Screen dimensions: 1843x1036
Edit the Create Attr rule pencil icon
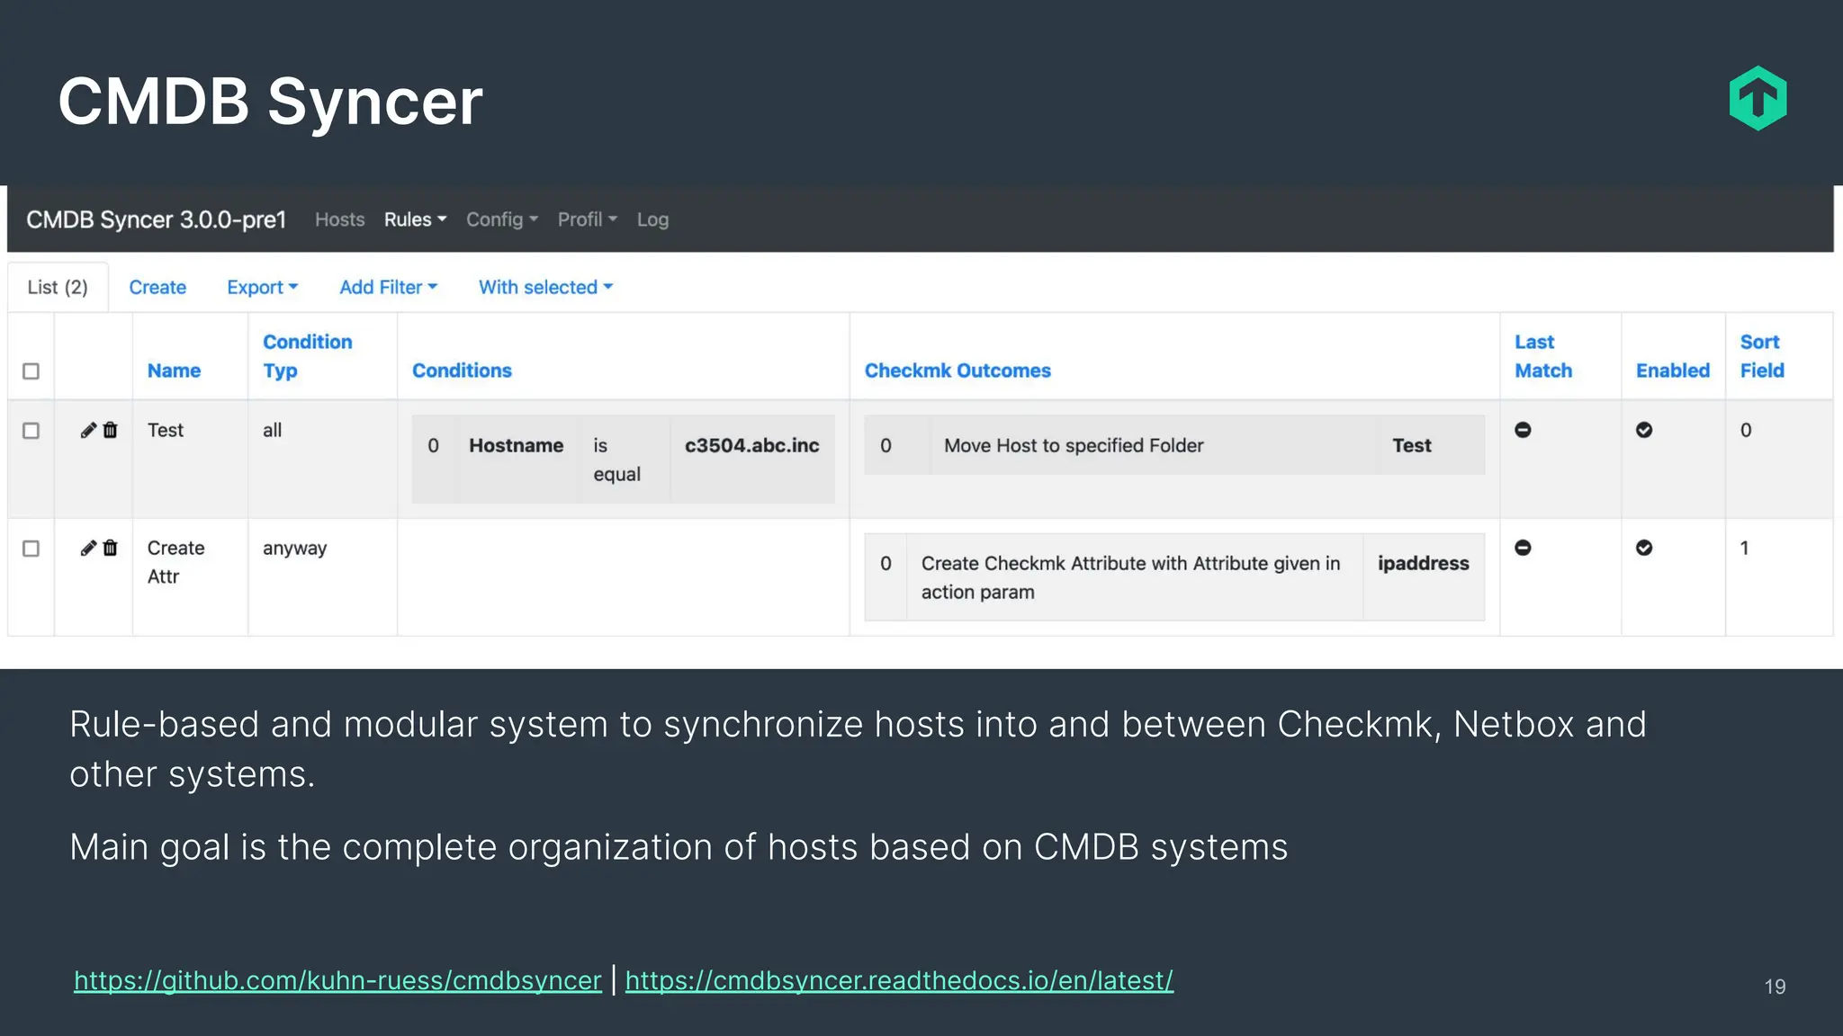(88, 548)
